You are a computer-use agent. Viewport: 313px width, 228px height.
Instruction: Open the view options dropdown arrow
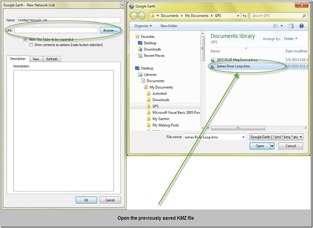coord(282,26)
